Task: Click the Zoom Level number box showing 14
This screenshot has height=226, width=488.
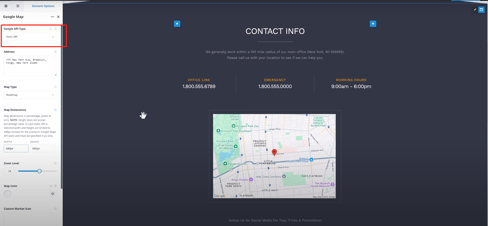Action: coord(9,171)
